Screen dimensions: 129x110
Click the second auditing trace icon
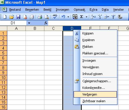(x=100, y=17)
